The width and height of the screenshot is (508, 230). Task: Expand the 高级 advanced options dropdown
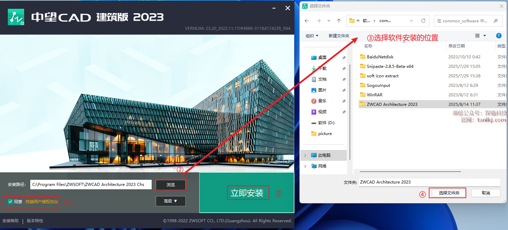tap(170, 201)
